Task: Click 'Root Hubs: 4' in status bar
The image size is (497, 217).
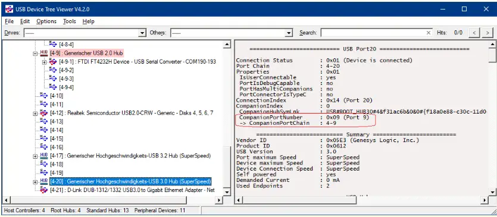Action: 65,210
